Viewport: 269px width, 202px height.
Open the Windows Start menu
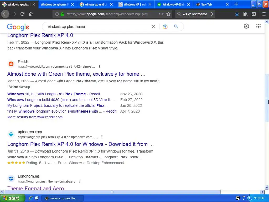coord(12,198)
